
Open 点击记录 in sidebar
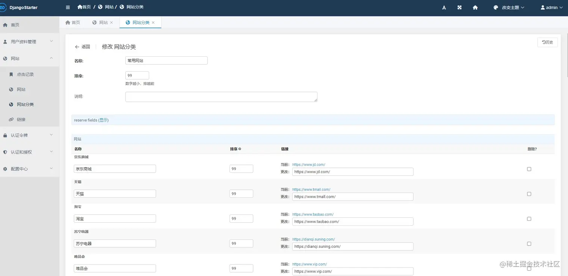[x=29, y=74]
